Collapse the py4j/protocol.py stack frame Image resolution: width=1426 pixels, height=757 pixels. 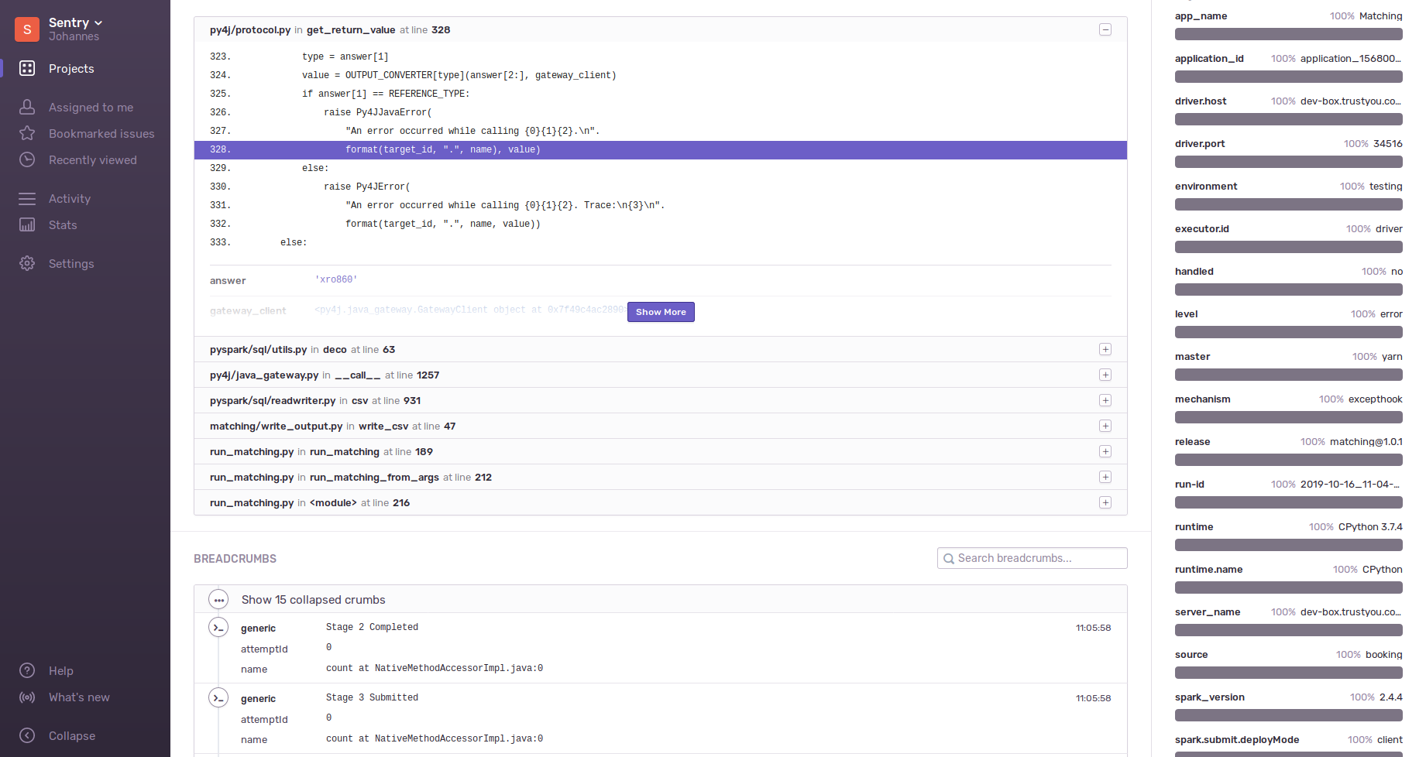(1105, 29)
